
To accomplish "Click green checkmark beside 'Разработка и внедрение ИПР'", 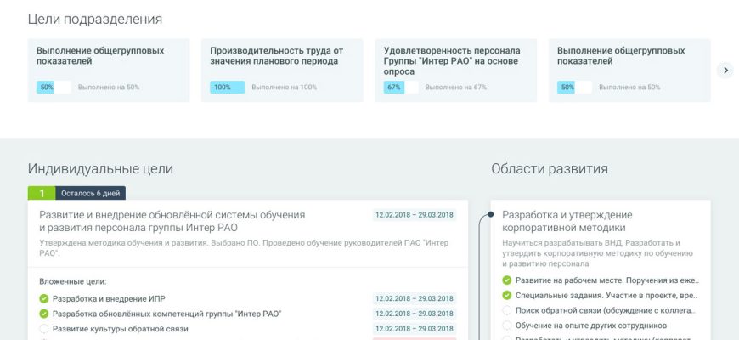I will [x=44, y=298].
